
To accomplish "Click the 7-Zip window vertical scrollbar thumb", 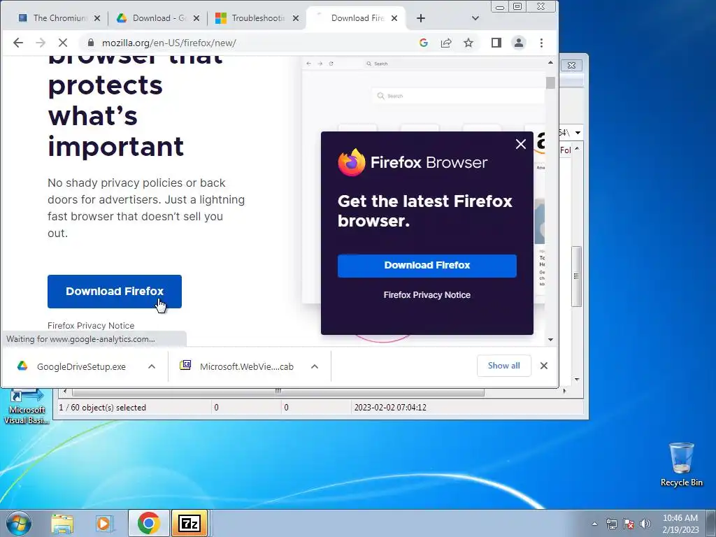I will [577, 275].
